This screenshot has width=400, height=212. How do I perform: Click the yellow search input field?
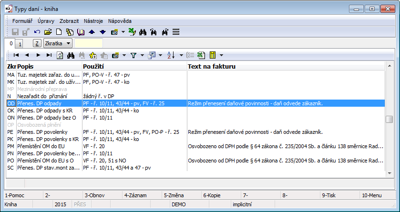(89, 43)
